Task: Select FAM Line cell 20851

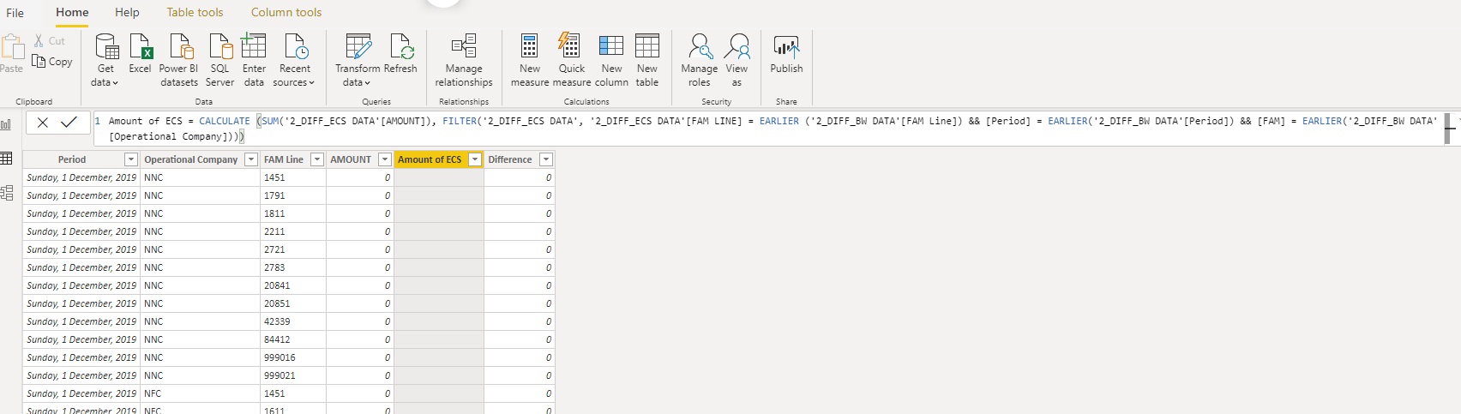Action: [x=293, y=303]
